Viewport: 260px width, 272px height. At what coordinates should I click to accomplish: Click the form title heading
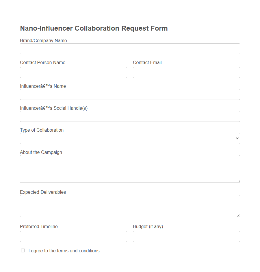94,28
